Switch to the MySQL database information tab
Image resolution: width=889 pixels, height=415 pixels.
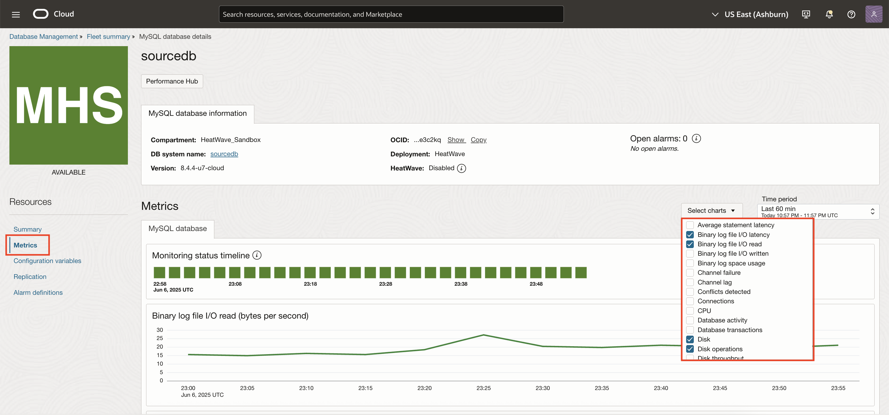pyautogui.click(x=197, y=113)
